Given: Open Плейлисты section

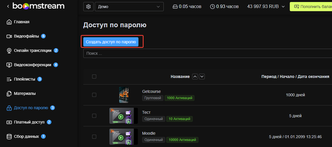Looking at the screenshot, I should tap(25, 79).
